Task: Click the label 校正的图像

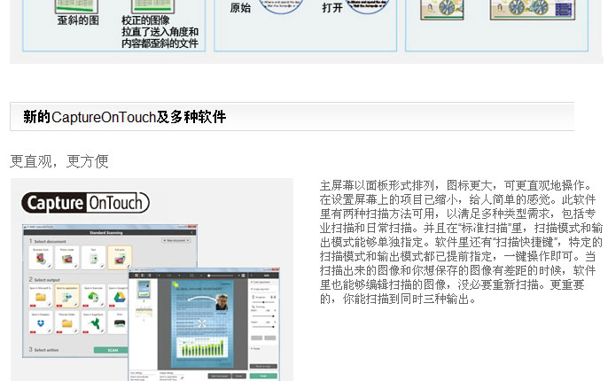Action: pos(145,20)
